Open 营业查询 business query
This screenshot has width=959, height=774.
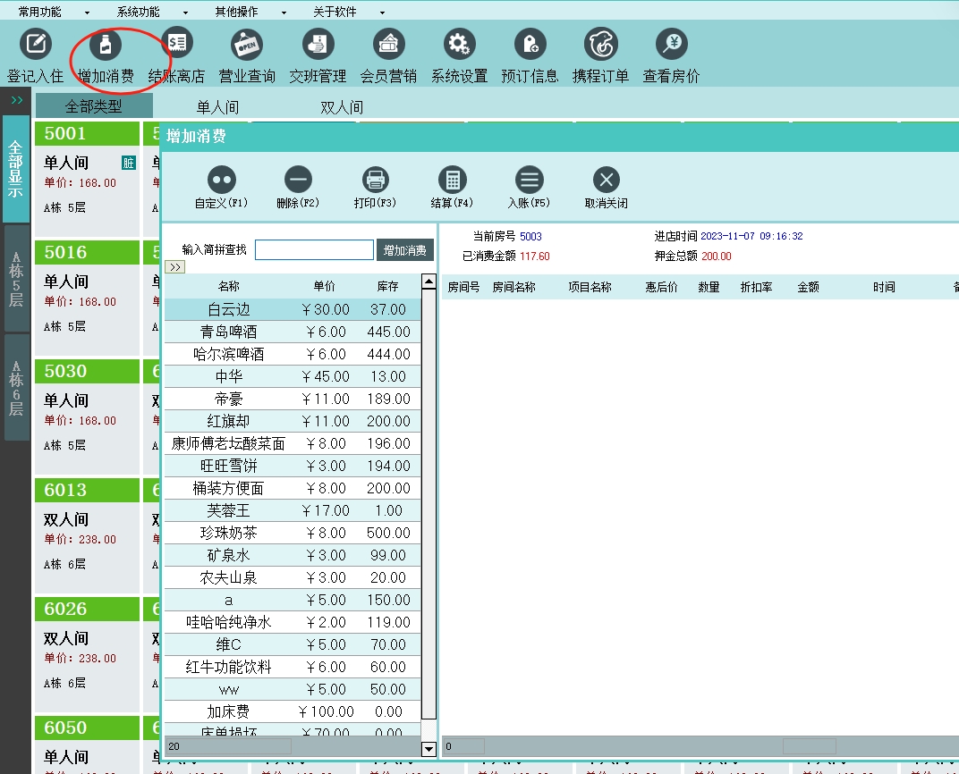tap(247, 45)
